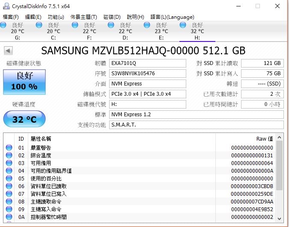Click the ID column header
Screen dimensions: 289x227
[21, 139]
